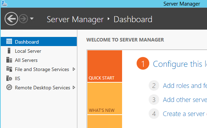Expand Remote Desktop Services arrow
The width and height of the screenshot is (207, 128).
[74, 88]
